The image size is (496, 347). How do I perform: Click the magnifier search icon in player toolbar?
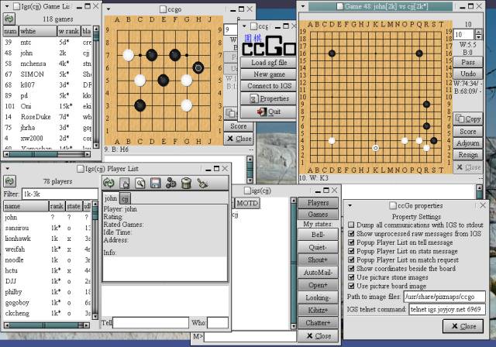pyautogui.click(x=140, y=183)
